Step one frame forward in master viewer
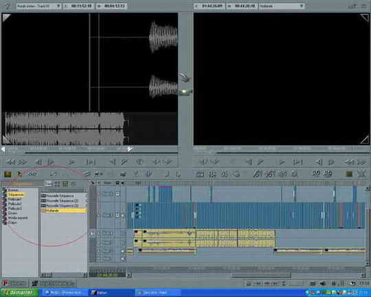Screen dimensions: 371x297 [331, 162]
